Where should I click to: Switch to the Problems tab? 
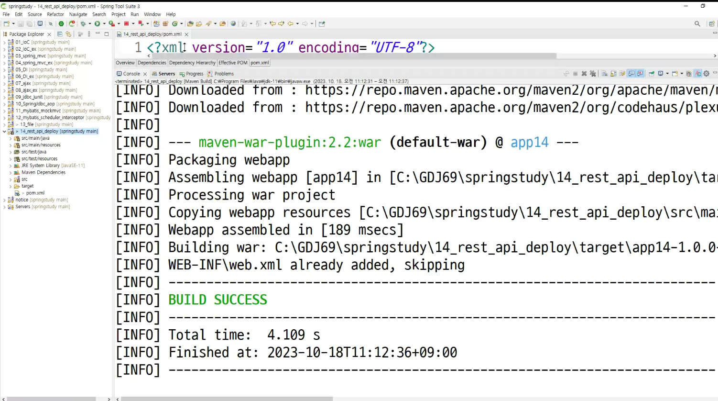tap(220, 74)
